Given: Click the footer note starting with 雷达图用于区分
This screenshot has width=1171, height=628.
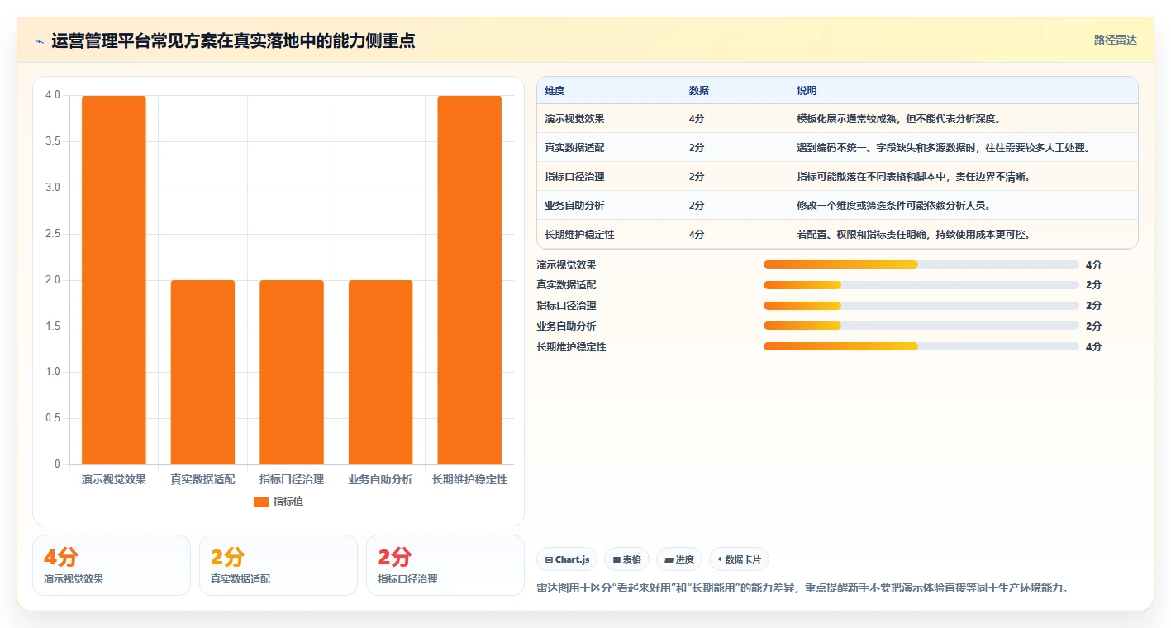Looking at the screenshot, I should (x=803, y=588).
